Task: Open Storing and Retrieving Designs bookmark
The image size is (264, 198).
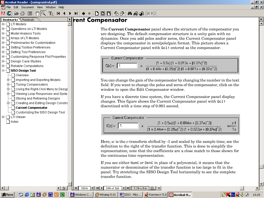Action: 38,98
